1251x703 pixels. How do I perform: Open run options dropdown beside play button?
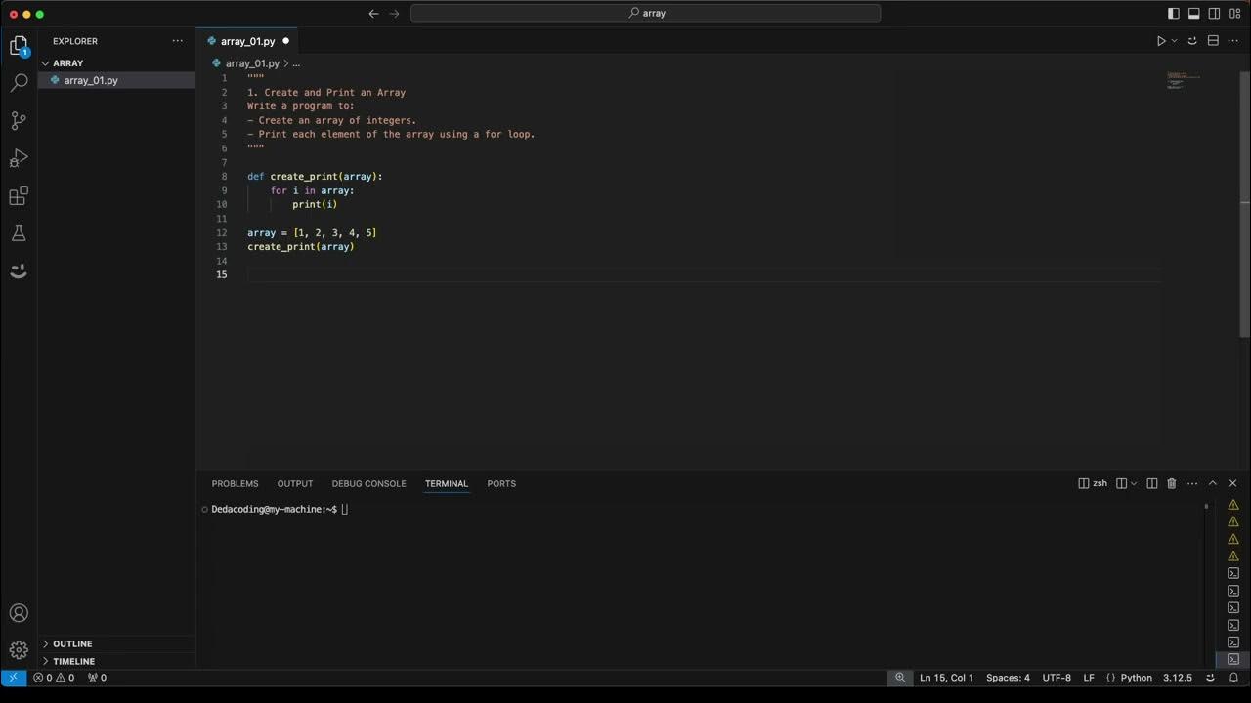(1174, 41)
